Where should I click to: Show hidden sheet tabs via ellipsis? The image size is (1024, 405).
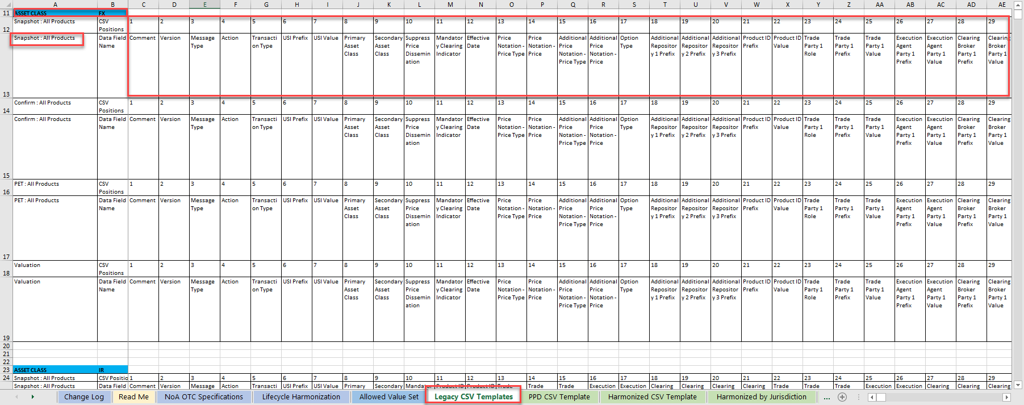[x=827, y=397]
